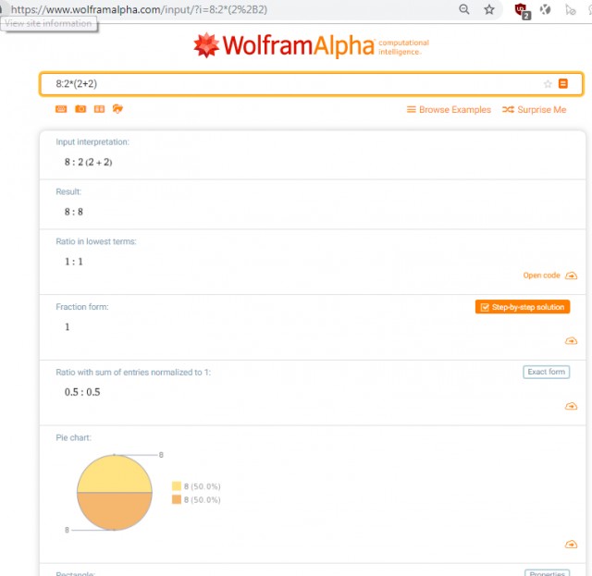Viewport: 592px width, 576px height.
Task: Click the lowest terms ratio 1 : 1
Action: coord(74,262)
